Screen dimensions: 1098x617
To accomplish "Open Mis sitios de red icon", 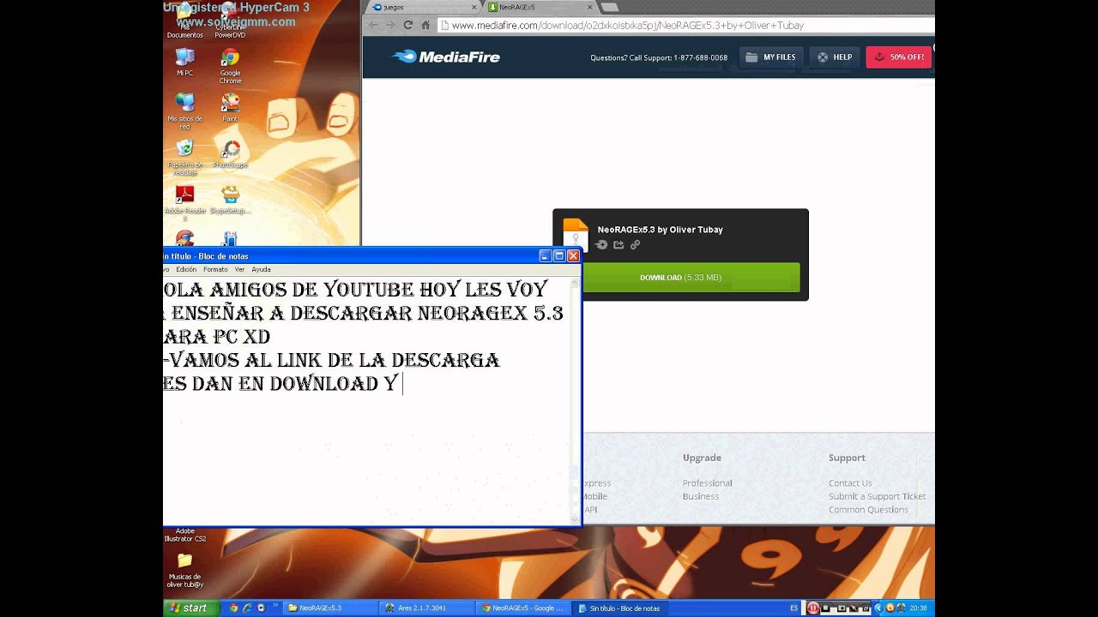I will (184, 111).
